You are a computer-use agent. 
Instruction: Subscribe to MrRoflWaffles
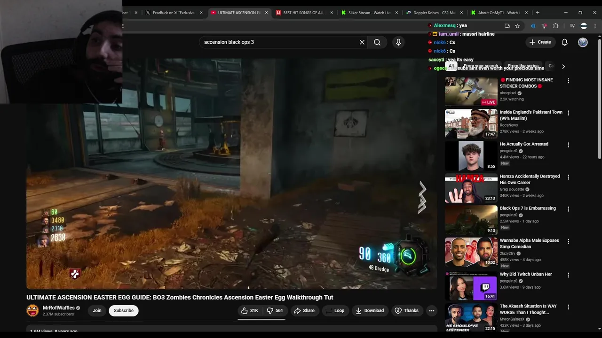click(x=124, y=310)
